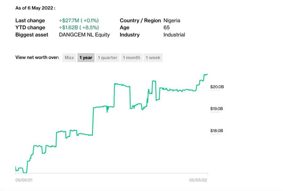The image size is (283, 191).
Task: Click the 'As of 6 May 2022' heading
Action: 35,8
